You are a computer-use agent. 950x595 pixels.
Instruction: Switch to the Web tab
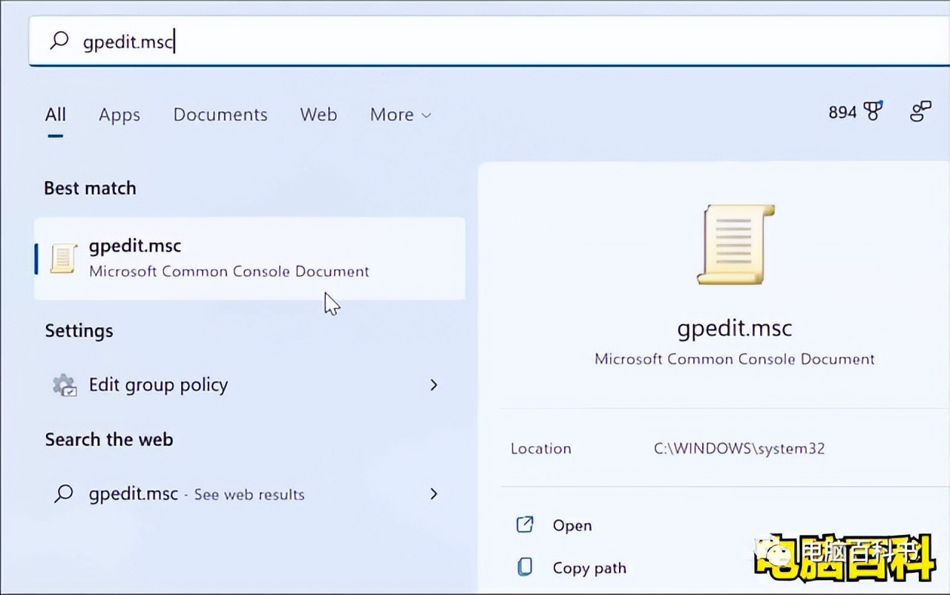318,115
